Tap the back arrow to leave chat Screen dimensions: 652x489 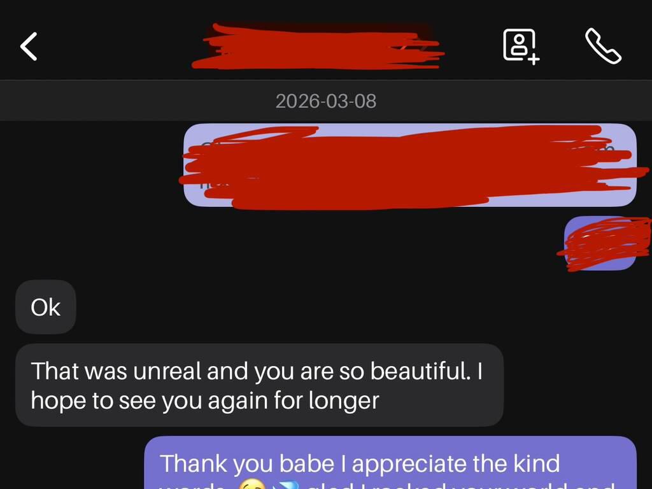[x=29, y=46]
